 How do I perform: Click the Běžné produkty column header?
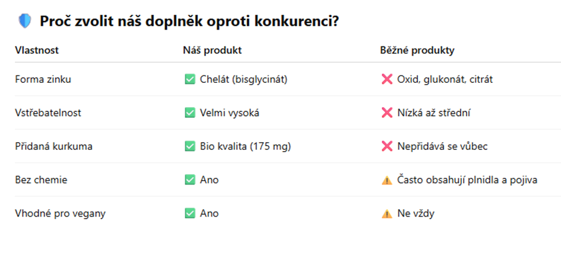(417, 50)
